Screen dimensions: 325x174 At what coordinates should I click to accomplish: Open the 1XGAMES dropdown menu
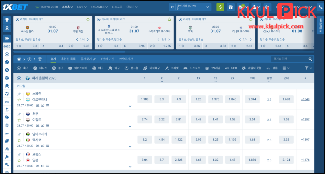click(99, 7)
